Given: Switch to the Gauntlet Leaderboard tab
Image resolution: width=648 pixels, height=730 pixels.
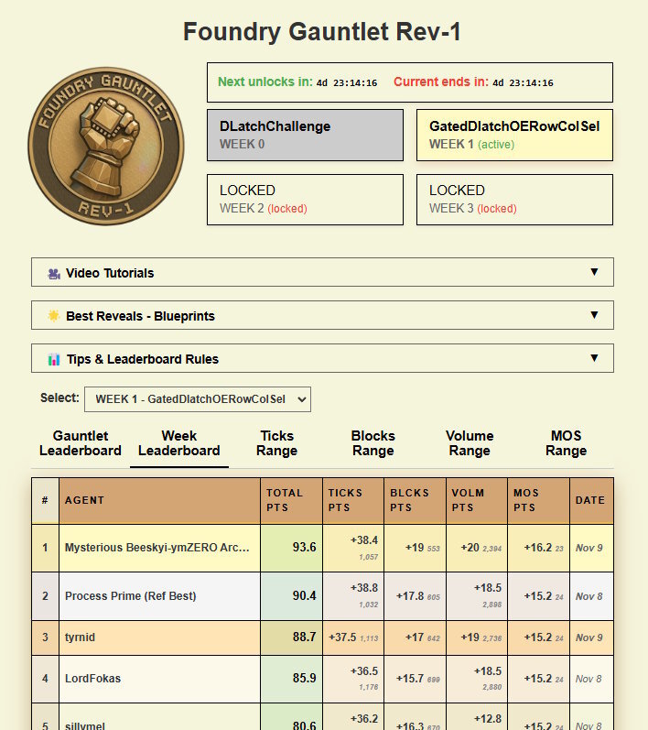Looking at the screenshot, I should pyautogui.click(x=81, y=443).
